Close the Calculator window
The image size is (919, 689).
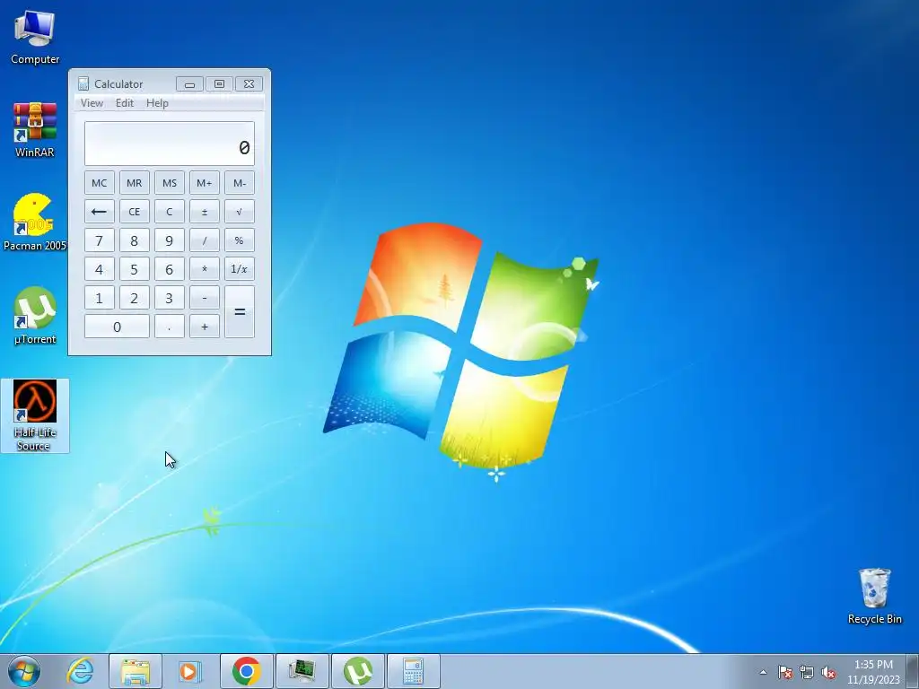(x=249, y=83)
